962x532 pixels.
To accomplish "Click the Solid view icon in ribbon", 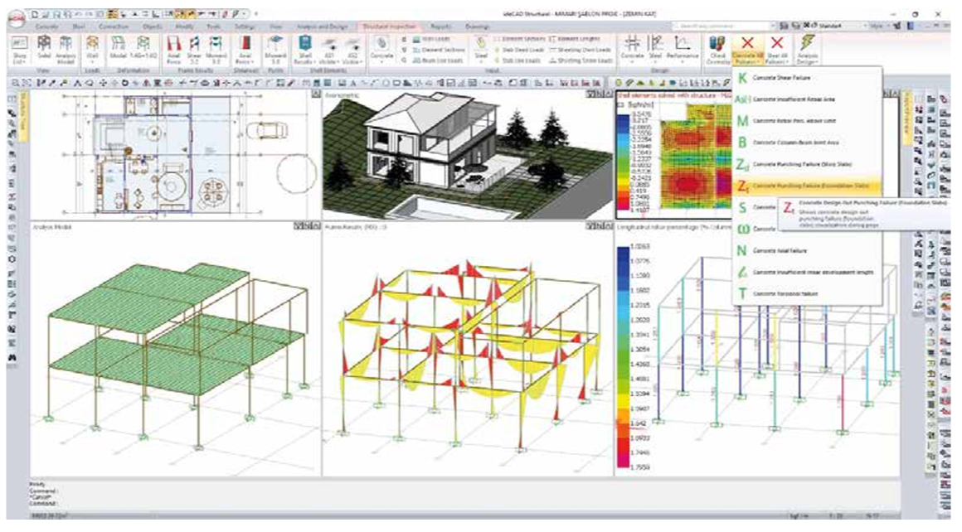I will [41, 47].
